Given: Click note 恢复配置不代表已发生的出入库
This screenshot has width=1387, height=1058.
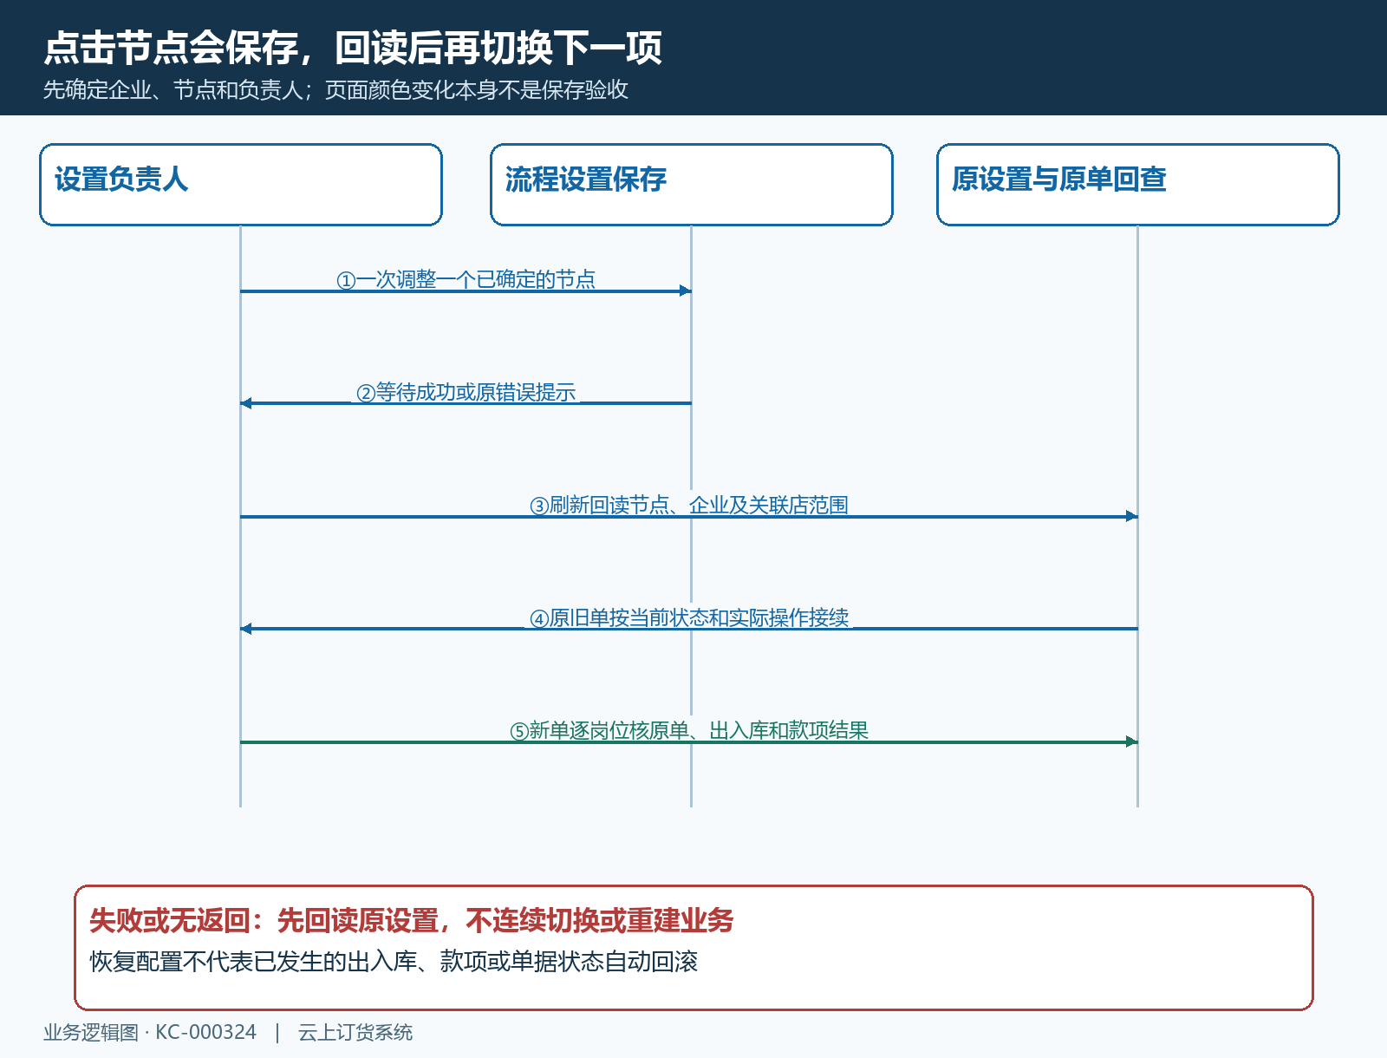Looking at the screenshot, I should [x=254, y=962].
